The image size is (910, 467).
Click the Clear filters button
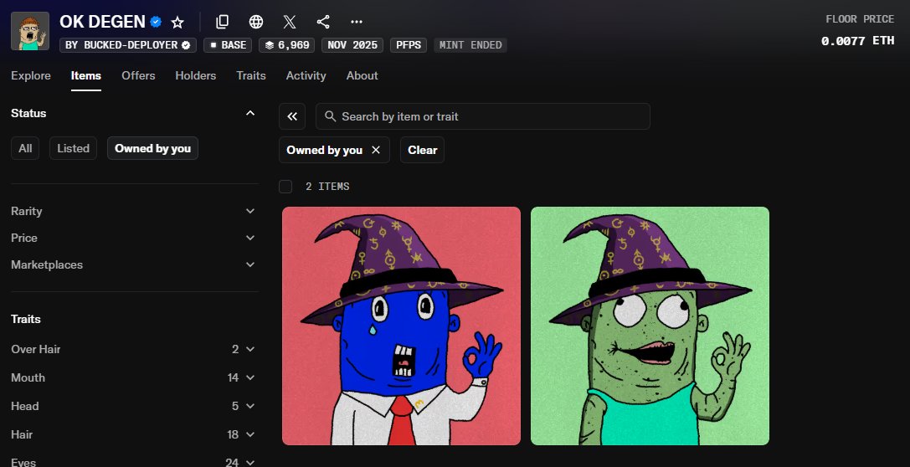[x=422, y=150]
